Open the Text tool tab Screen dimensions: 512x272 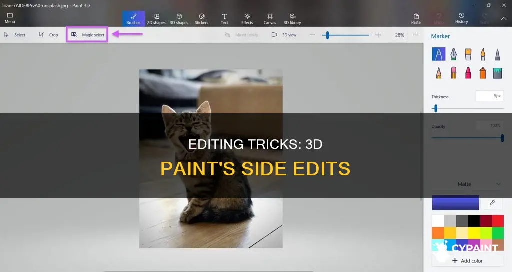[x=224, y=19]
